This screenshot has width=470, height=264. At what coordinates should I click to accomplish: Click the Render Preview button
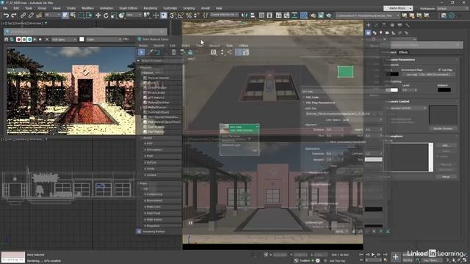(x=443, y=129)
